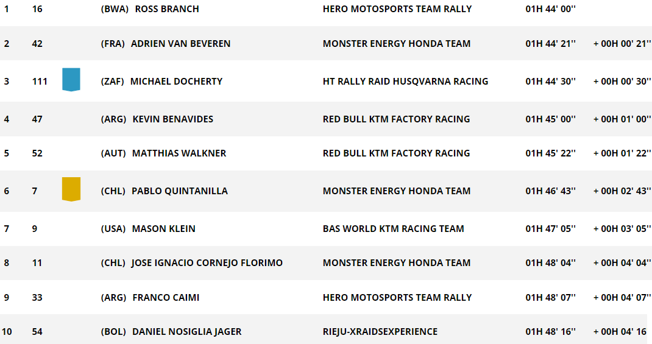
Task: Click team HT Rally Raid Husqvarna Racing
Action: click(405, 82)
